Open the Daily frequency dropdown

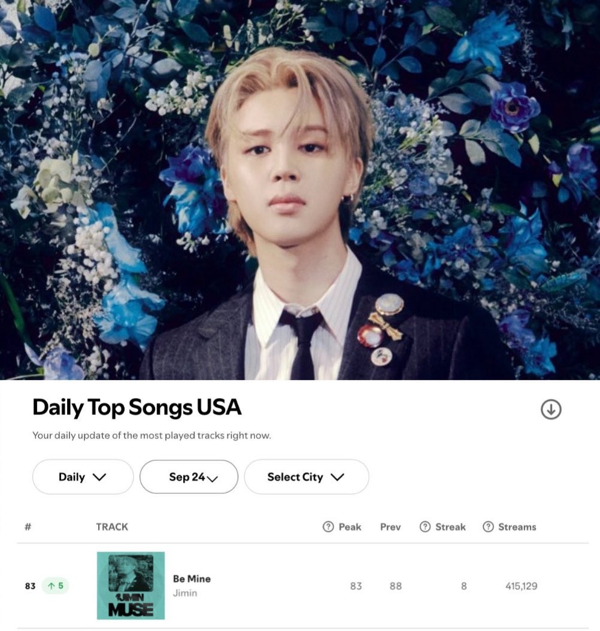click(x=83, y=477)
